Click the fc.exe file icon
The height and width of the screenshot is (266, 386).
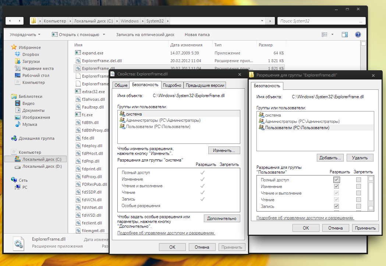[x=78, y=114]
